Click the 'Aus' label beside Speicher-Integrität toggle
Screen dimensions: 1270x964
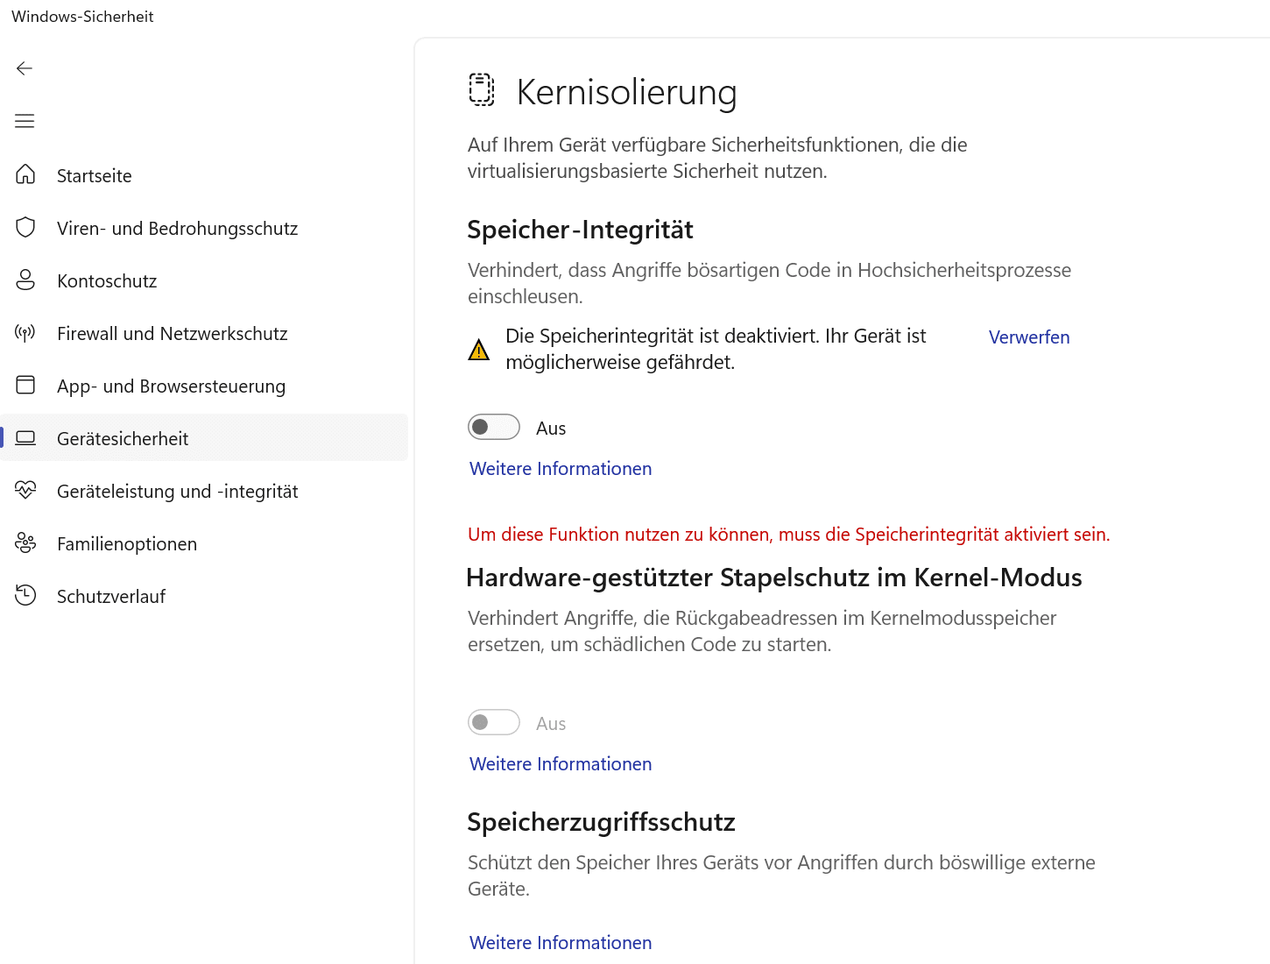click(x=551, y=429)
